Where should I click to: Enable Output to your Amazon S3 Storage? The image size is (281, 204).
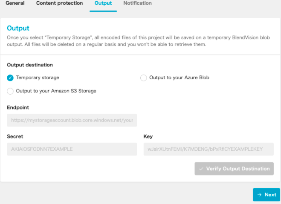pos(10,91)
